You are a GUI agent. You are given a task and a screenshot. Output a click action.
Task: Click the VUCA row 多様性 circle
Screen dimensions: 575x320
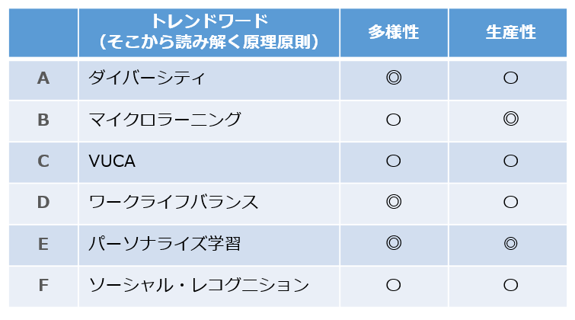tap(394, 161)
